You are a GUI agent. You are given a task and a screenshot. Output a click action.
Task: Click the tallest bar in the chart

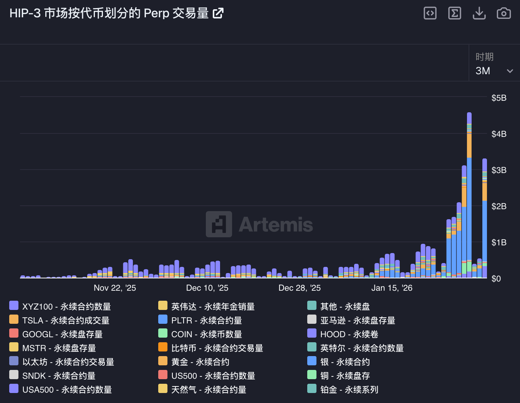click(469, 192)
